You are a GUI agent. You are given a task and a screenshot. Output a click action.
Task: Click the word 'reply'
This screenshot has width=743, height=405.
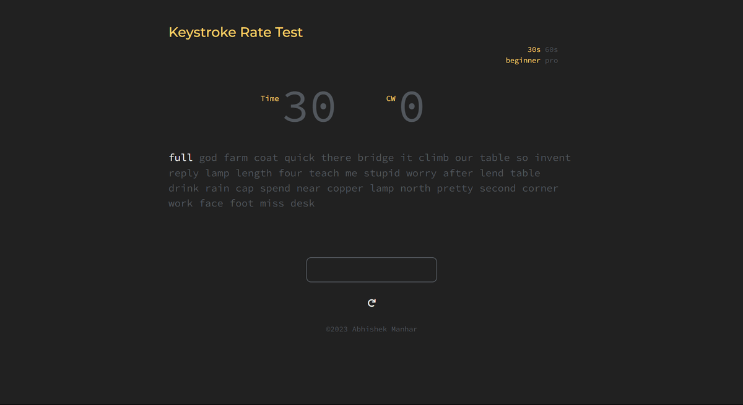pyautogui.click(x=184, y=173)
